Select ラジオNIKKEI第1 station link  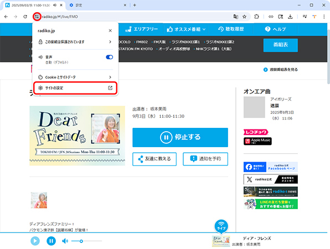185,42
